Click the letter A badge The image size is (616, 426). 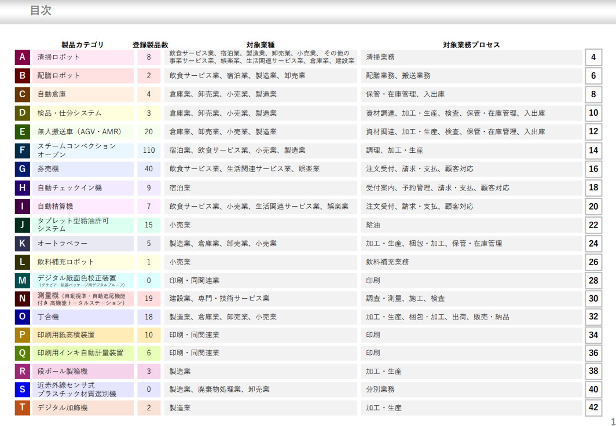click(23, 57)
